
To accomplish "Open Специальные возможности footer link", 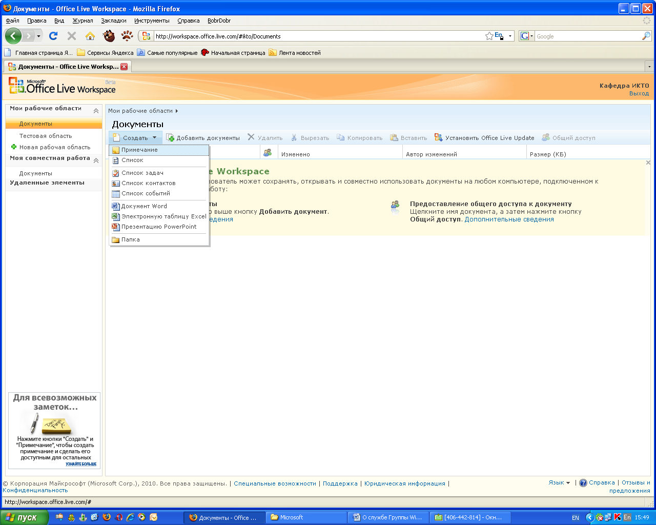I will (x=275, y=483).
